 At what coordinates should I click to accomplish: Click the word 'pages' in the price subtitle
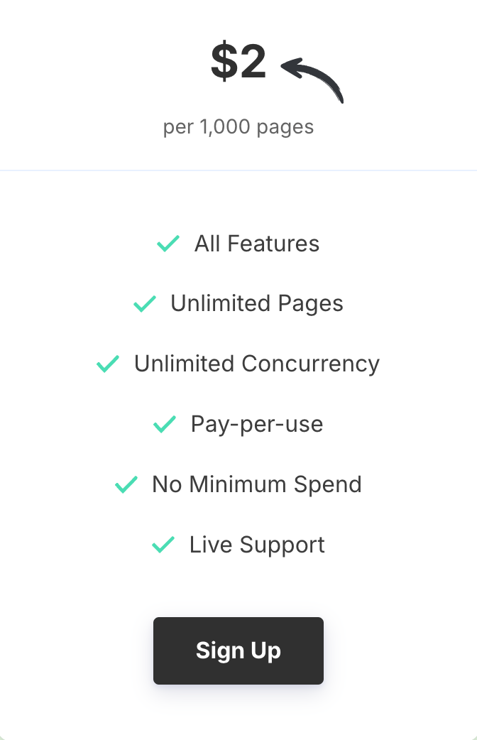[285, 127]
